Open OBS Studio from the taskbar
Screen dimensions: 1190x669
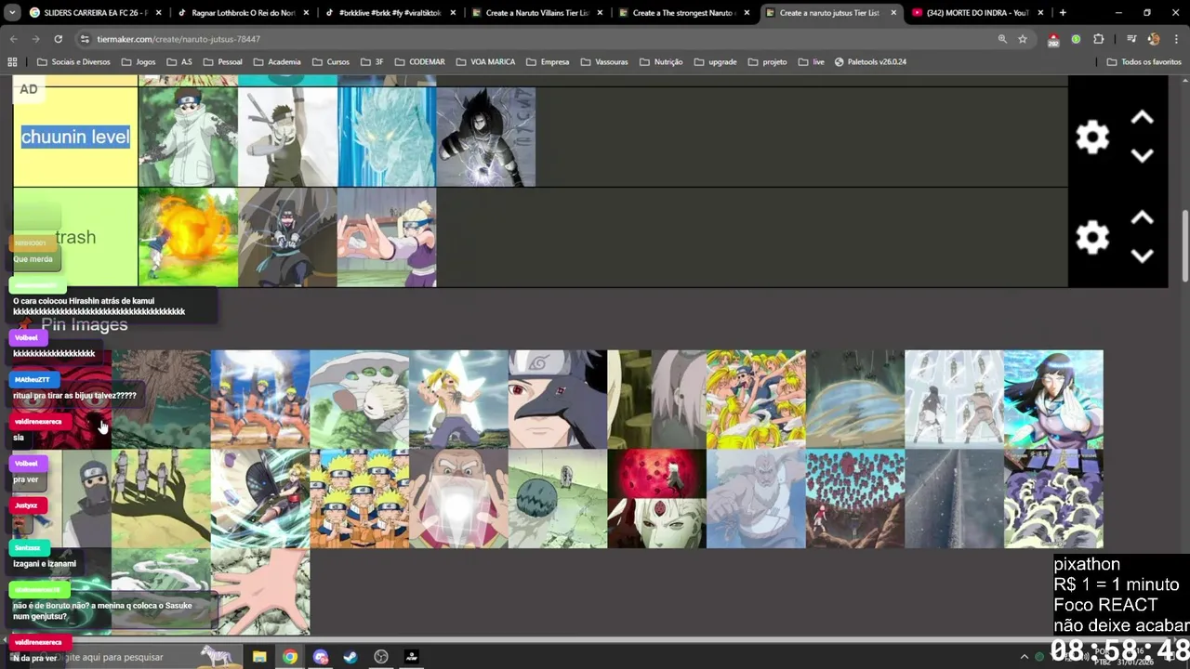coord(381,657)
